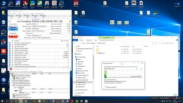
Task: Open the Windows notification center
Action: [180, 101]
